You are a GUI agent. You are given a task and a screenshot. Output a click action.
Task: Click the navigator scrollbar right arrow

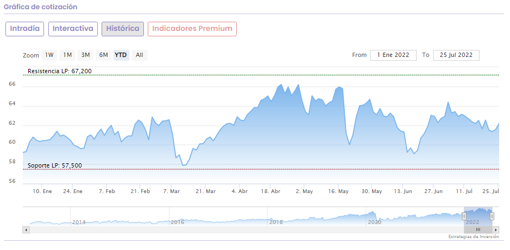point(496,230)
